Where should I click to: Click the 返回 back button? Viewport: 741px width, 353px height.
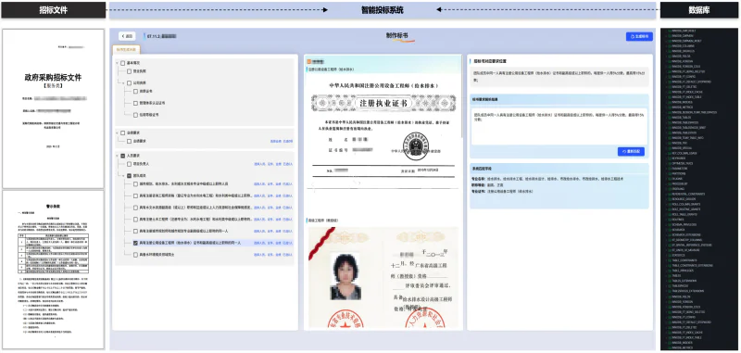127,36
